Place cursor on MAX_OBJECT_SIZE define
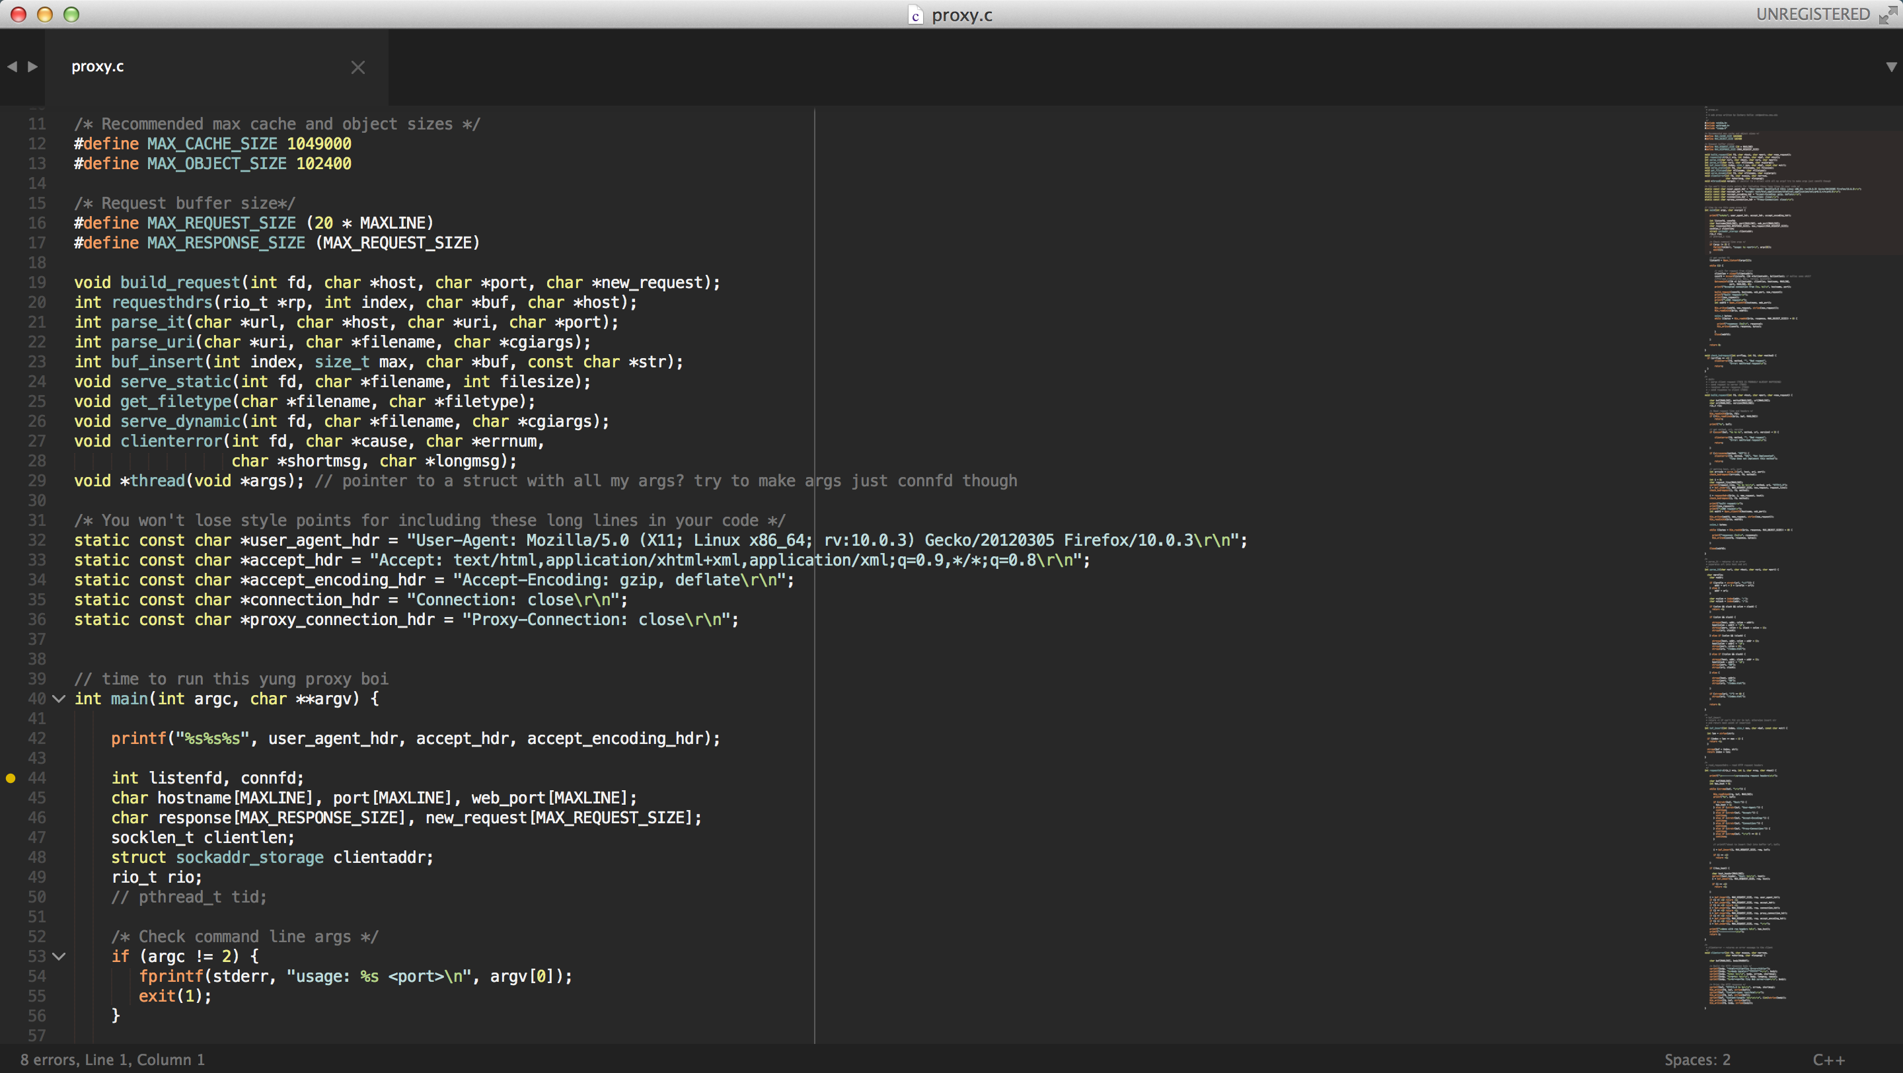The width and height of the screenshot is (1903, 1073). (x=213, y=164)
